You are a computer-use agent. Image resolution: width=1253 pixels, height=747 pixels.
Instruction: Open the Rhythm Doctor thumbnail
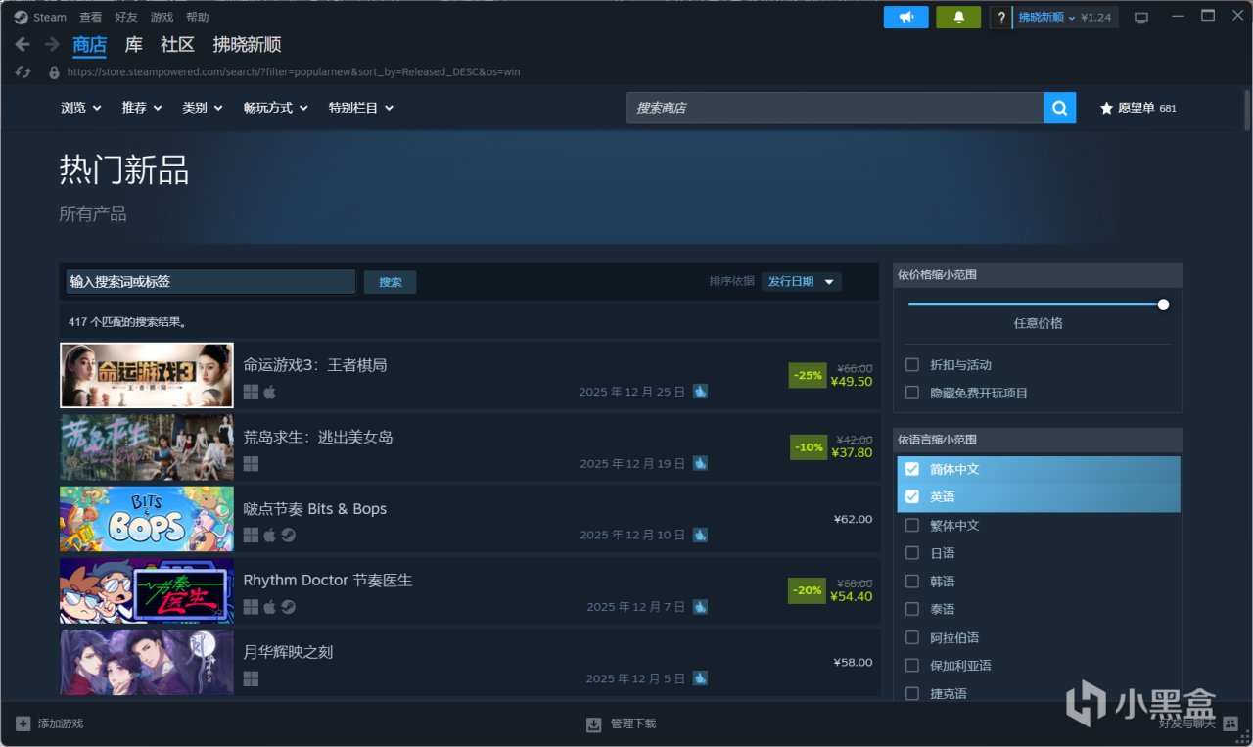point(147,590)
